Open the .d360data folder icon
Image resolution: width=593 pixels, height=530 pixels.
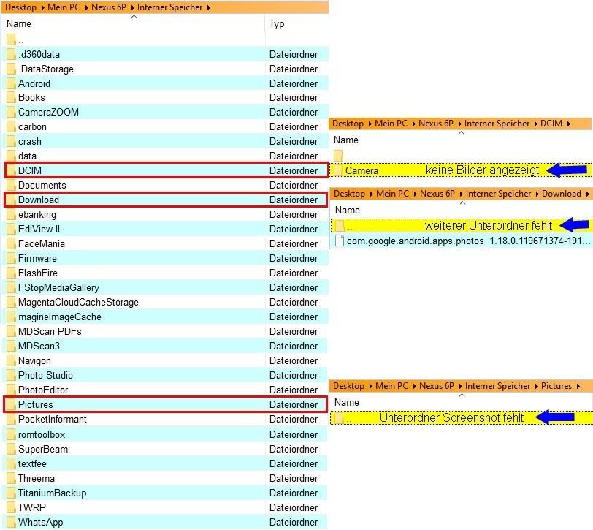[11, 54]
